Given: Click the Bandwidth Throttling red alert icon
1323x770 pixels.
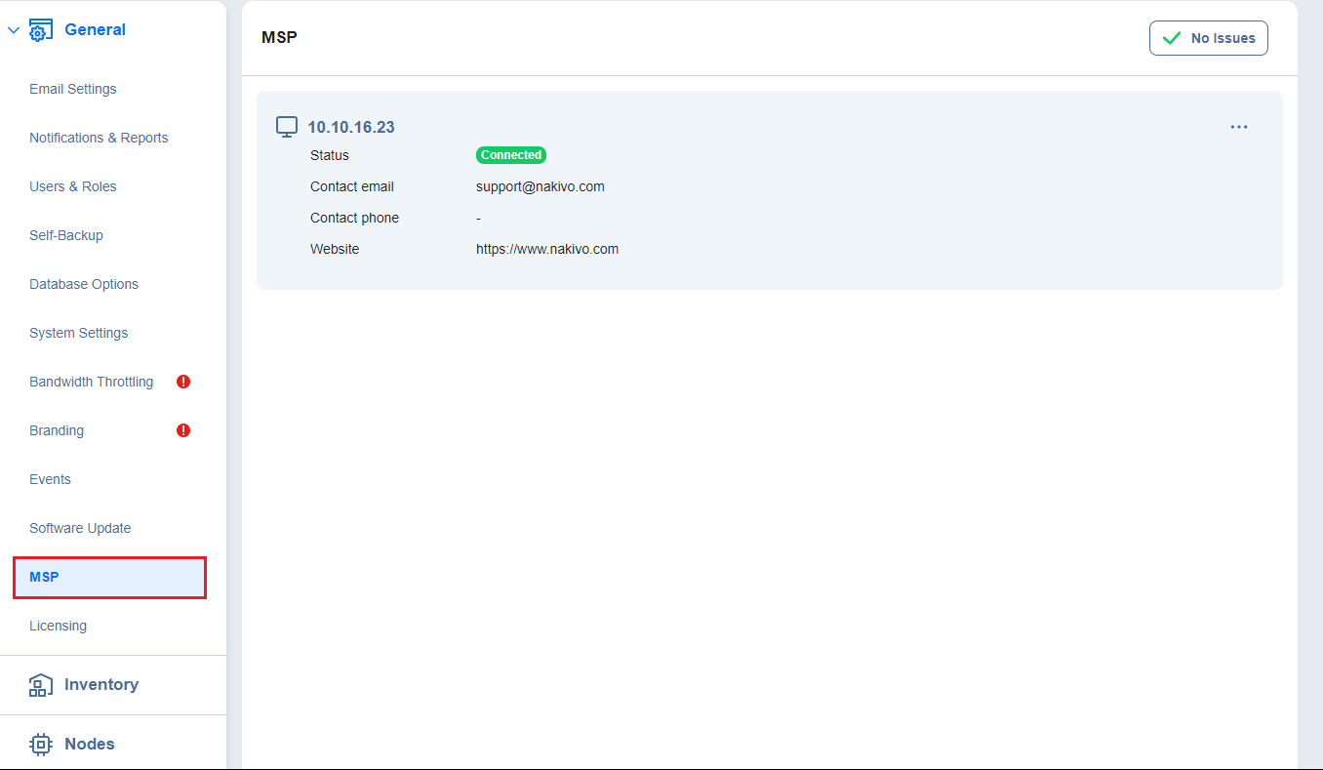Looking at the screenshot, I should pyautogui.click(x=183, y=382).
